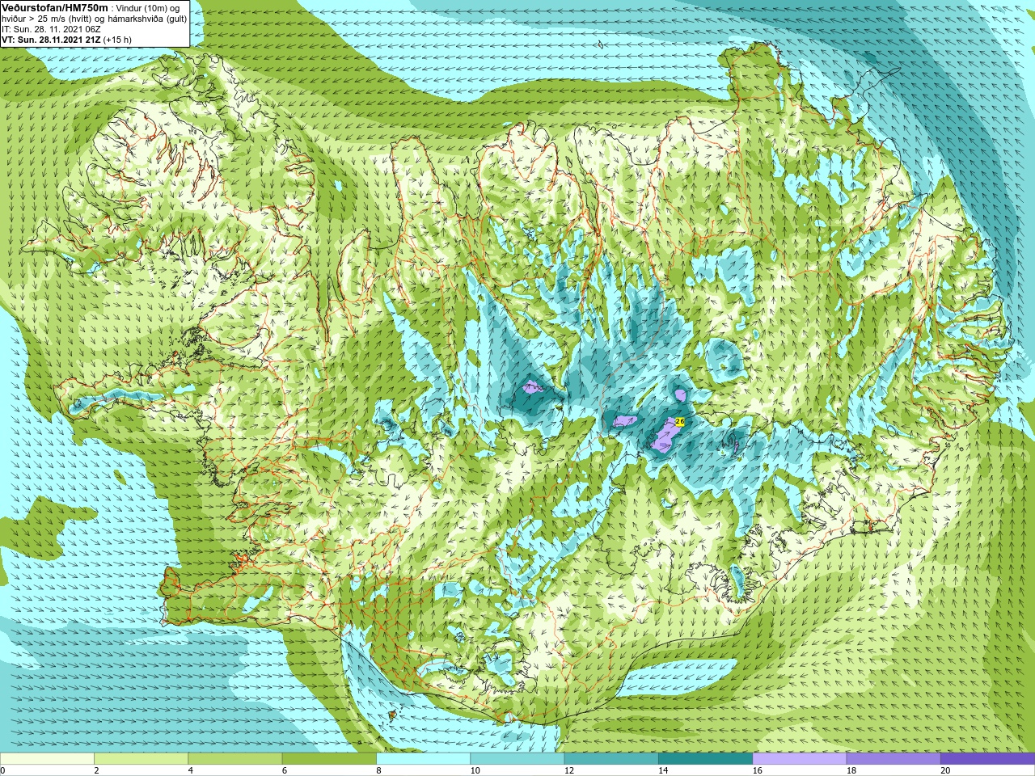
Task: Click the 'hviður > 25 m/s (hvítt)' line
Action: click(x=48, y=19)
